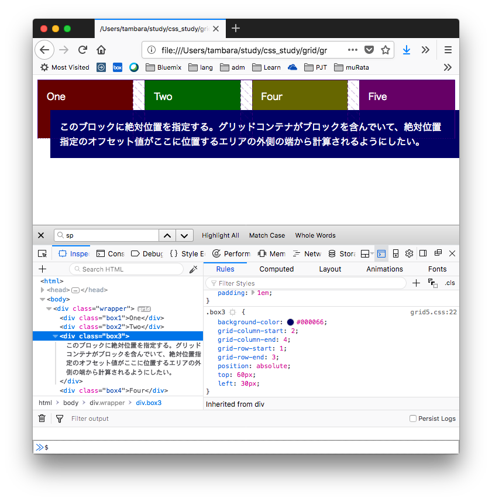
Task: Open the Memory devtools tab
Action: 271,253
